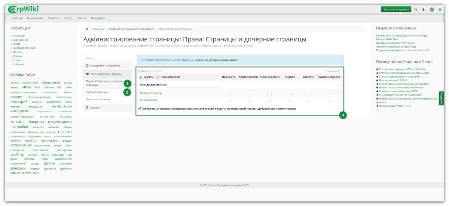The image size is (449, 207).
Task: Open the user avatar menu
Action: point(432,9)
